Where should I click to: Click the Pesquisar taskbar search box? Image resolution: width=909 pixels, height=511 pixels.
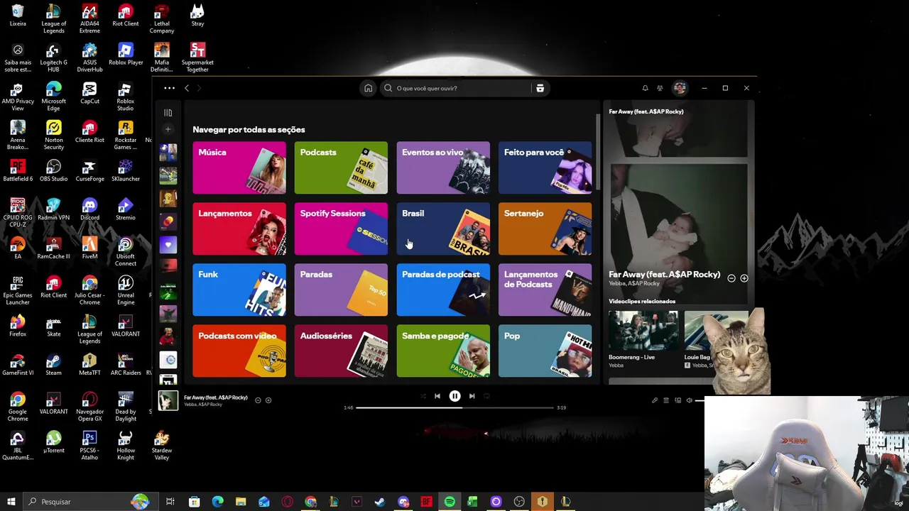(x=92, y=502)
